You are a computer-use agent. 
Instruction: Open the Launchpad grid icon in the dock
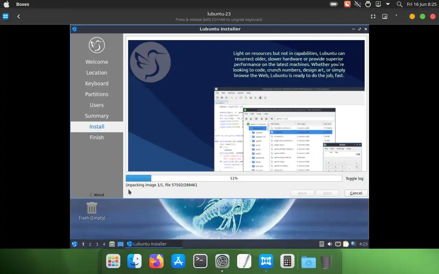pos(113,261)
